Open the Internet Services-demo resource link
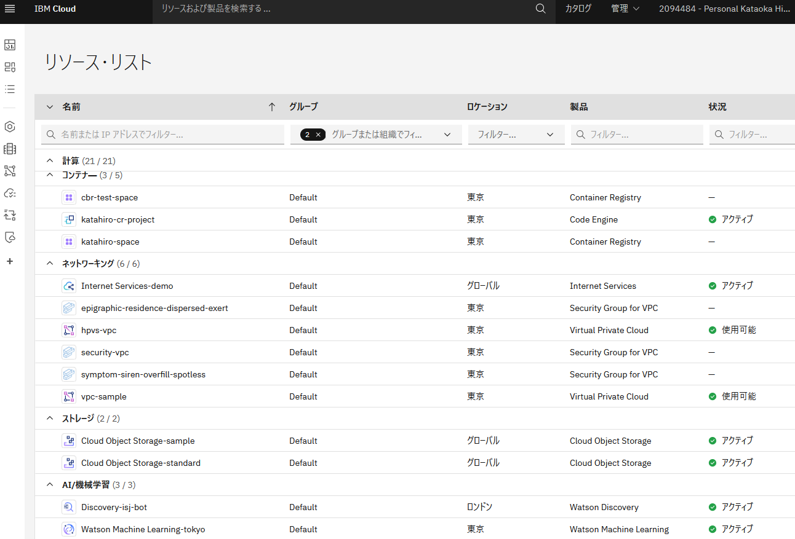The height and width of the screenshot is (539, 795). click(127, 286)
